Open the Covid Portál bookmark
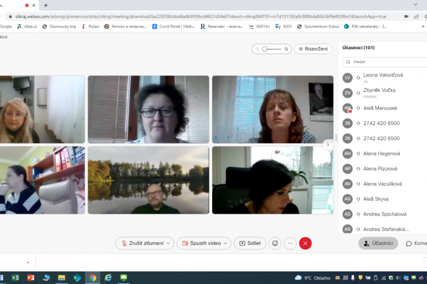The image size is (427, 284). tap(173, 26)
